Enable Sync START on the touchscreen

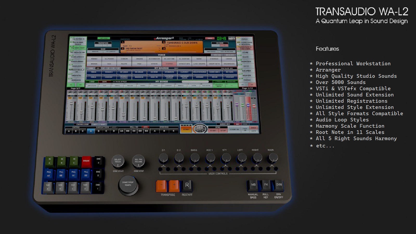213,131
